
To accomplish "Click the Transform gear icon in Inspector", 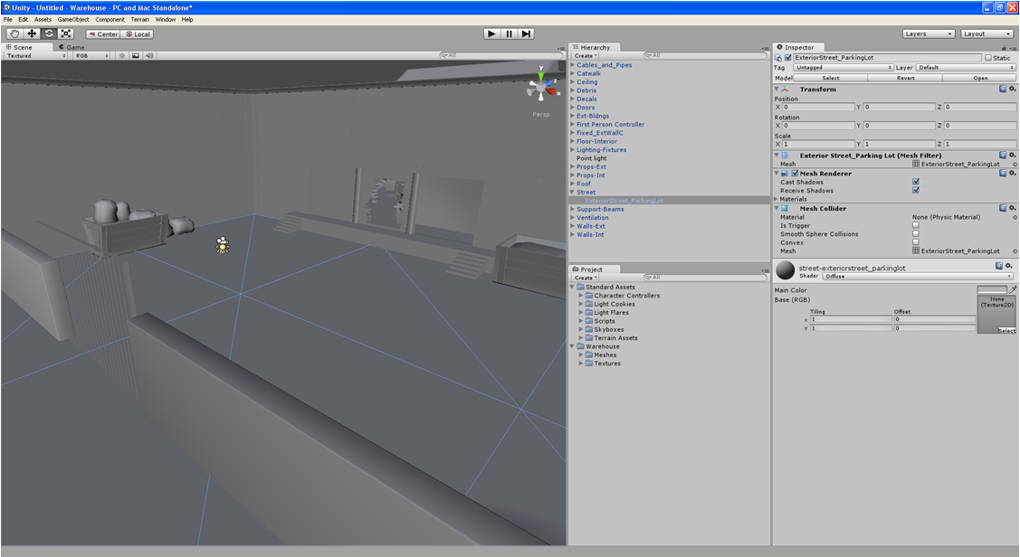I will 1012,90.
